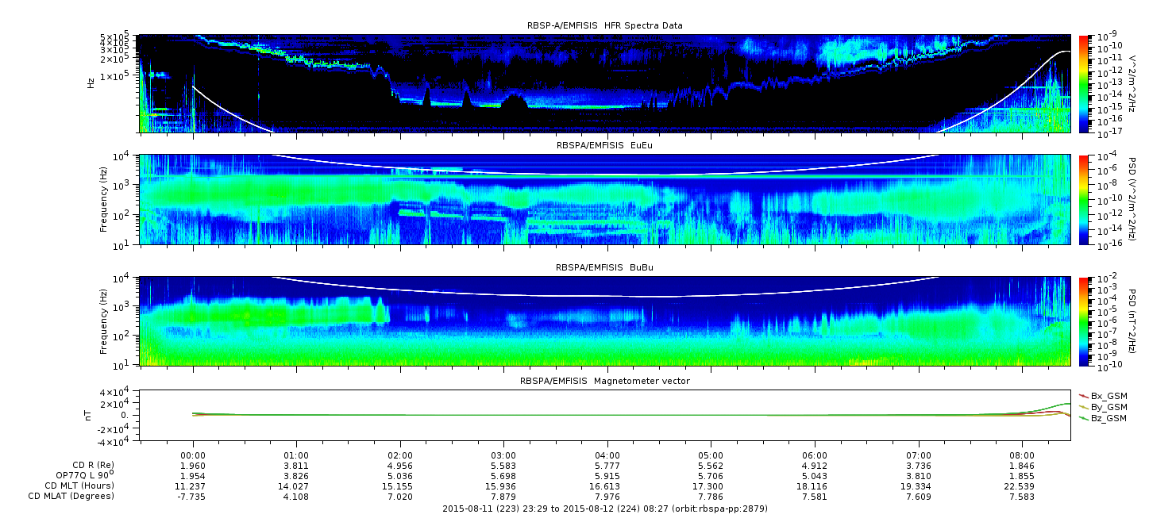The height and width of the screenshot is (522, 1149).
Task: Click the date range orbit footer text
Action: [x=604, y=508]
